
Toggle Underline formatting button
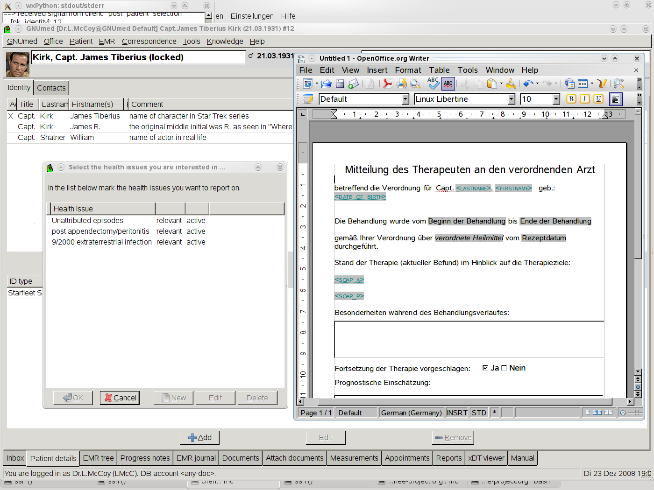coord(598,98)
